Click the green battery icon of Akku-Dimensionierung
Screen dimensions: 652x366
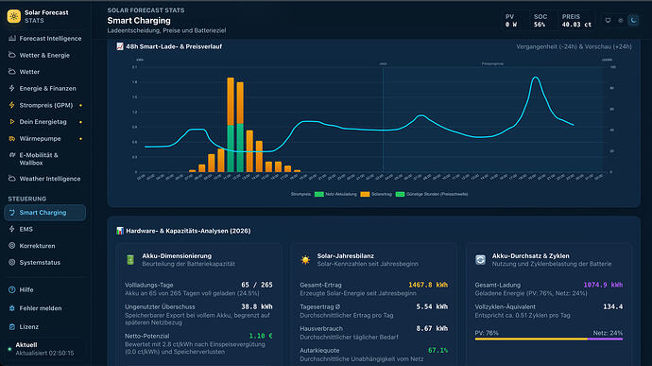(130, 260)
